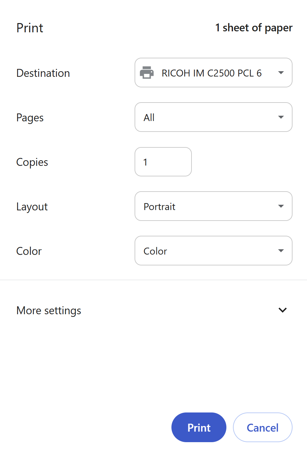This screenshot has height=456, width=307.
Task: Click the printer name RICOH IM C2500 PCL 6
Action: click(x=211, y=73)
